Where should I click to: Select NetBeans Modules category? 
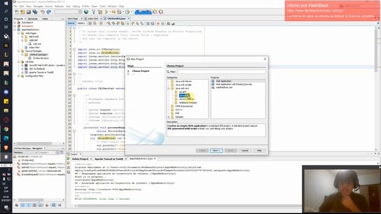tap(188, 103)
